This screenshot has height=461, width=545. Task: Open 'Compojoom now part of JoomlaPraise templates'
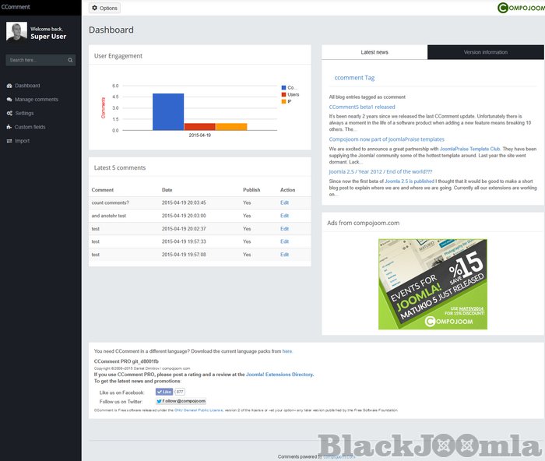pos(386,139)
